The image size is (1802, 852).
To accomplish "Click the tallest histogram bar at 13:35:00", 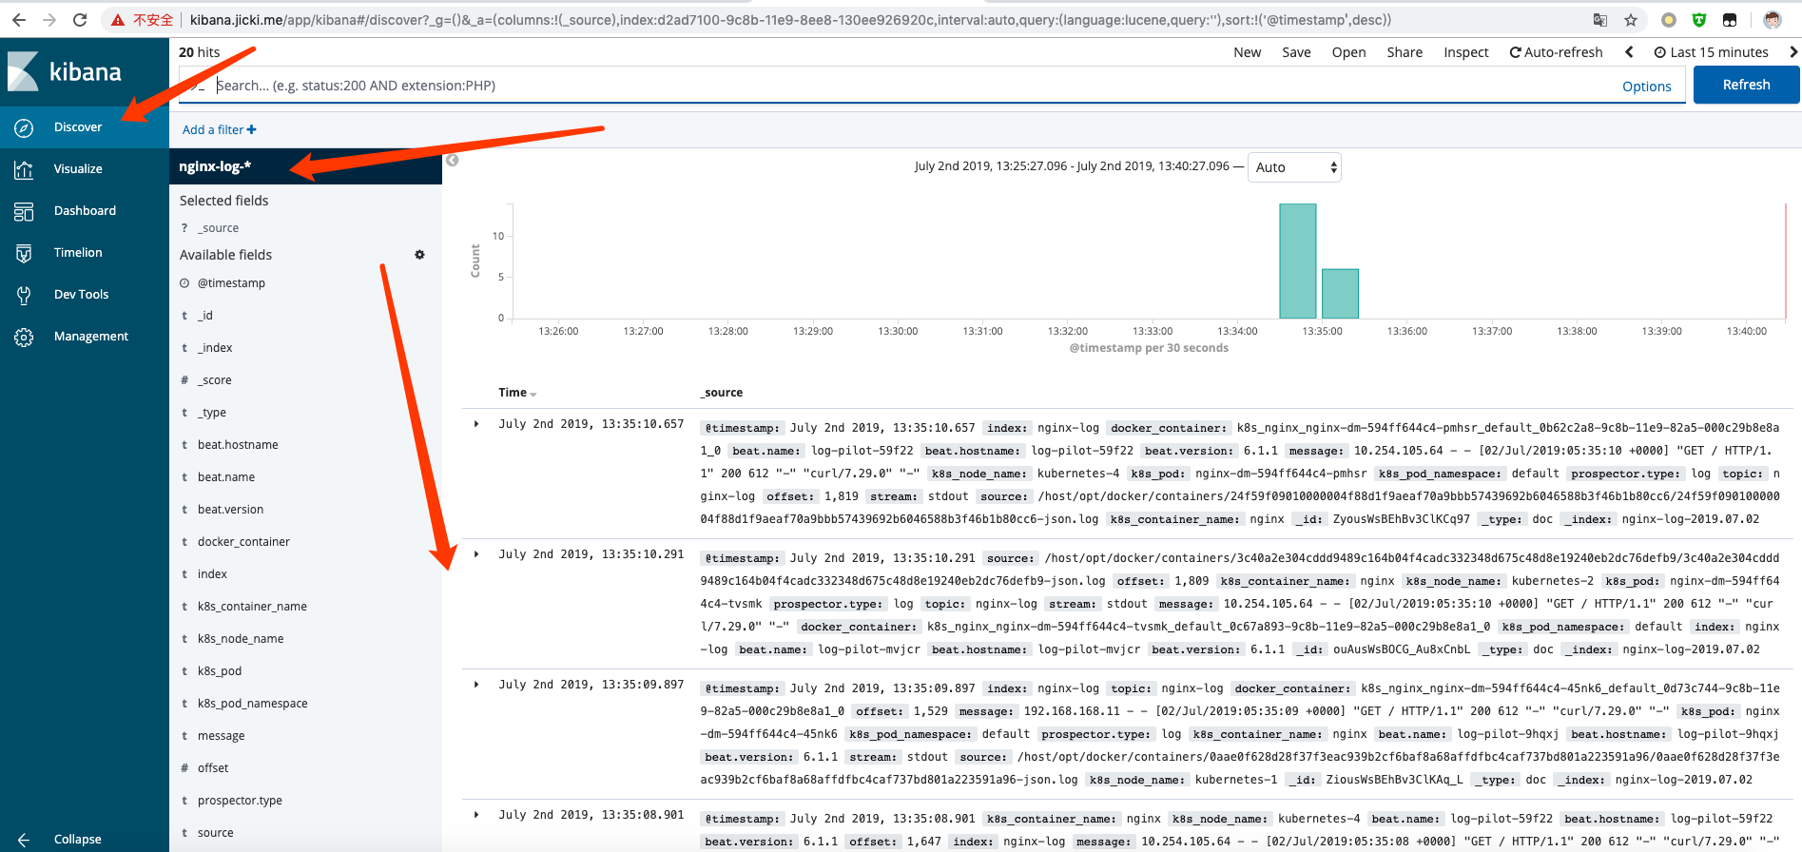I will [x=1297, y=261].
